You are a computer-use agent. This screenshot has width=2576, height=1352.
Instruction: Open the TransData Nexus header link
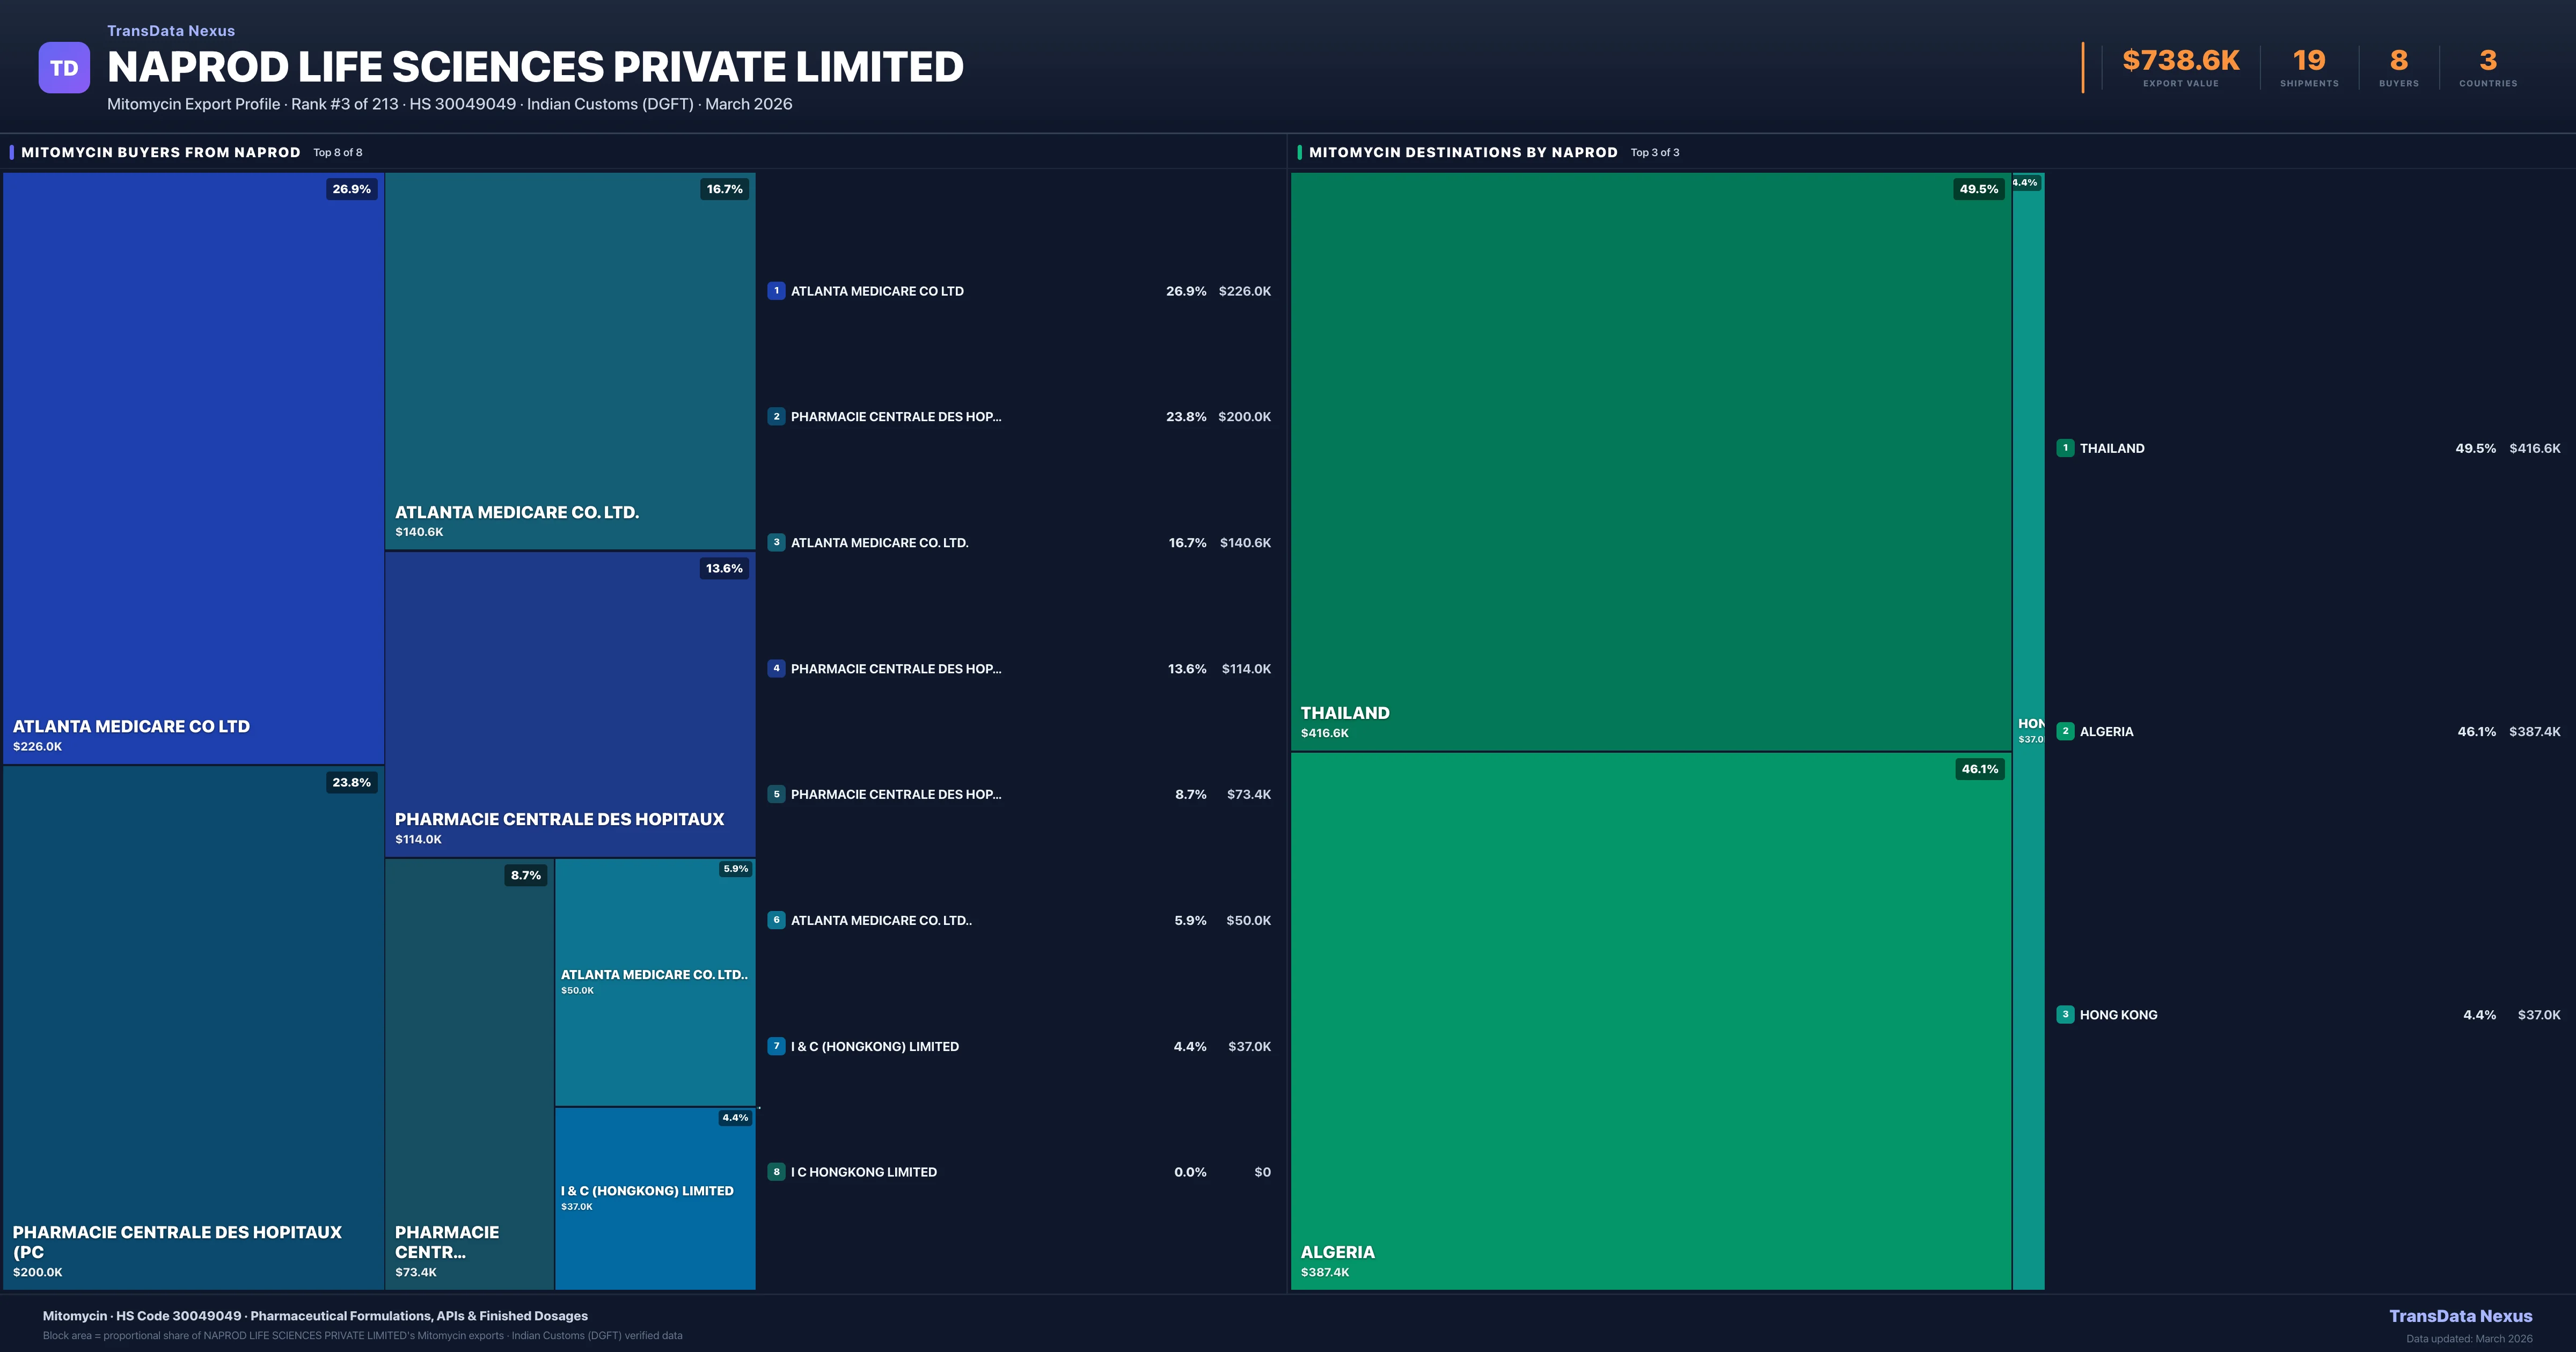[171, 31]
